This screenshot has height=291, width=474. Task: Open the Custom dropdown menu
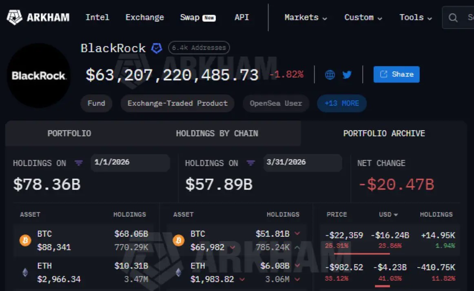363,18
